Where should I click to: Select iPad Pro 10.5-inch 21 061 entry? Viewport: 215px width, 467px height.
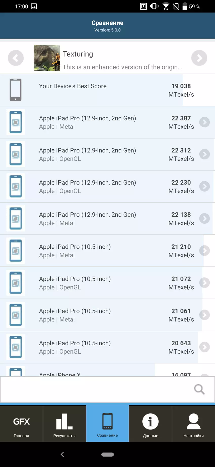pos(101,315)
